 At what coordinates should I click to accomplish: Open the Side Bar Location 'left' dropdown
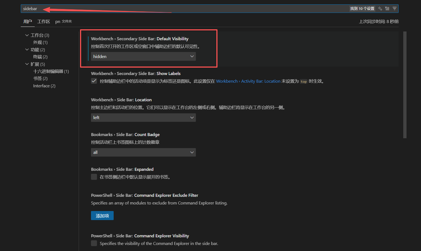(143, 117)
